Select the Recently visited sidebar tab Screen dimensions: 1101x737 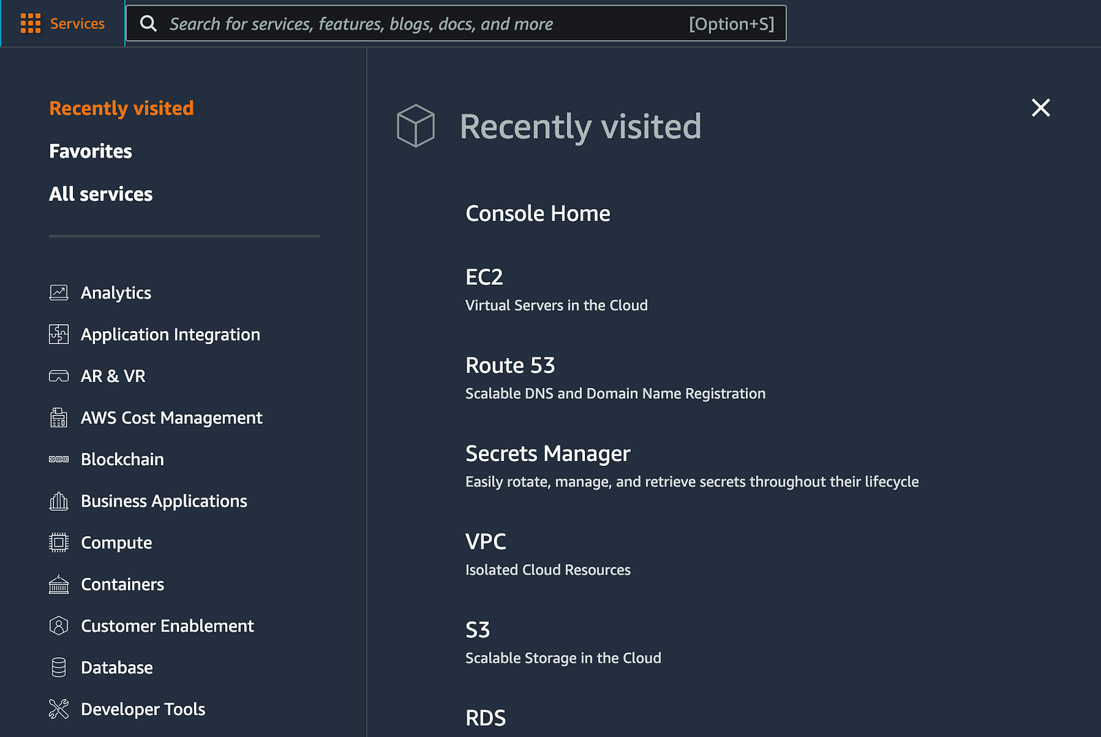point(122,108)
